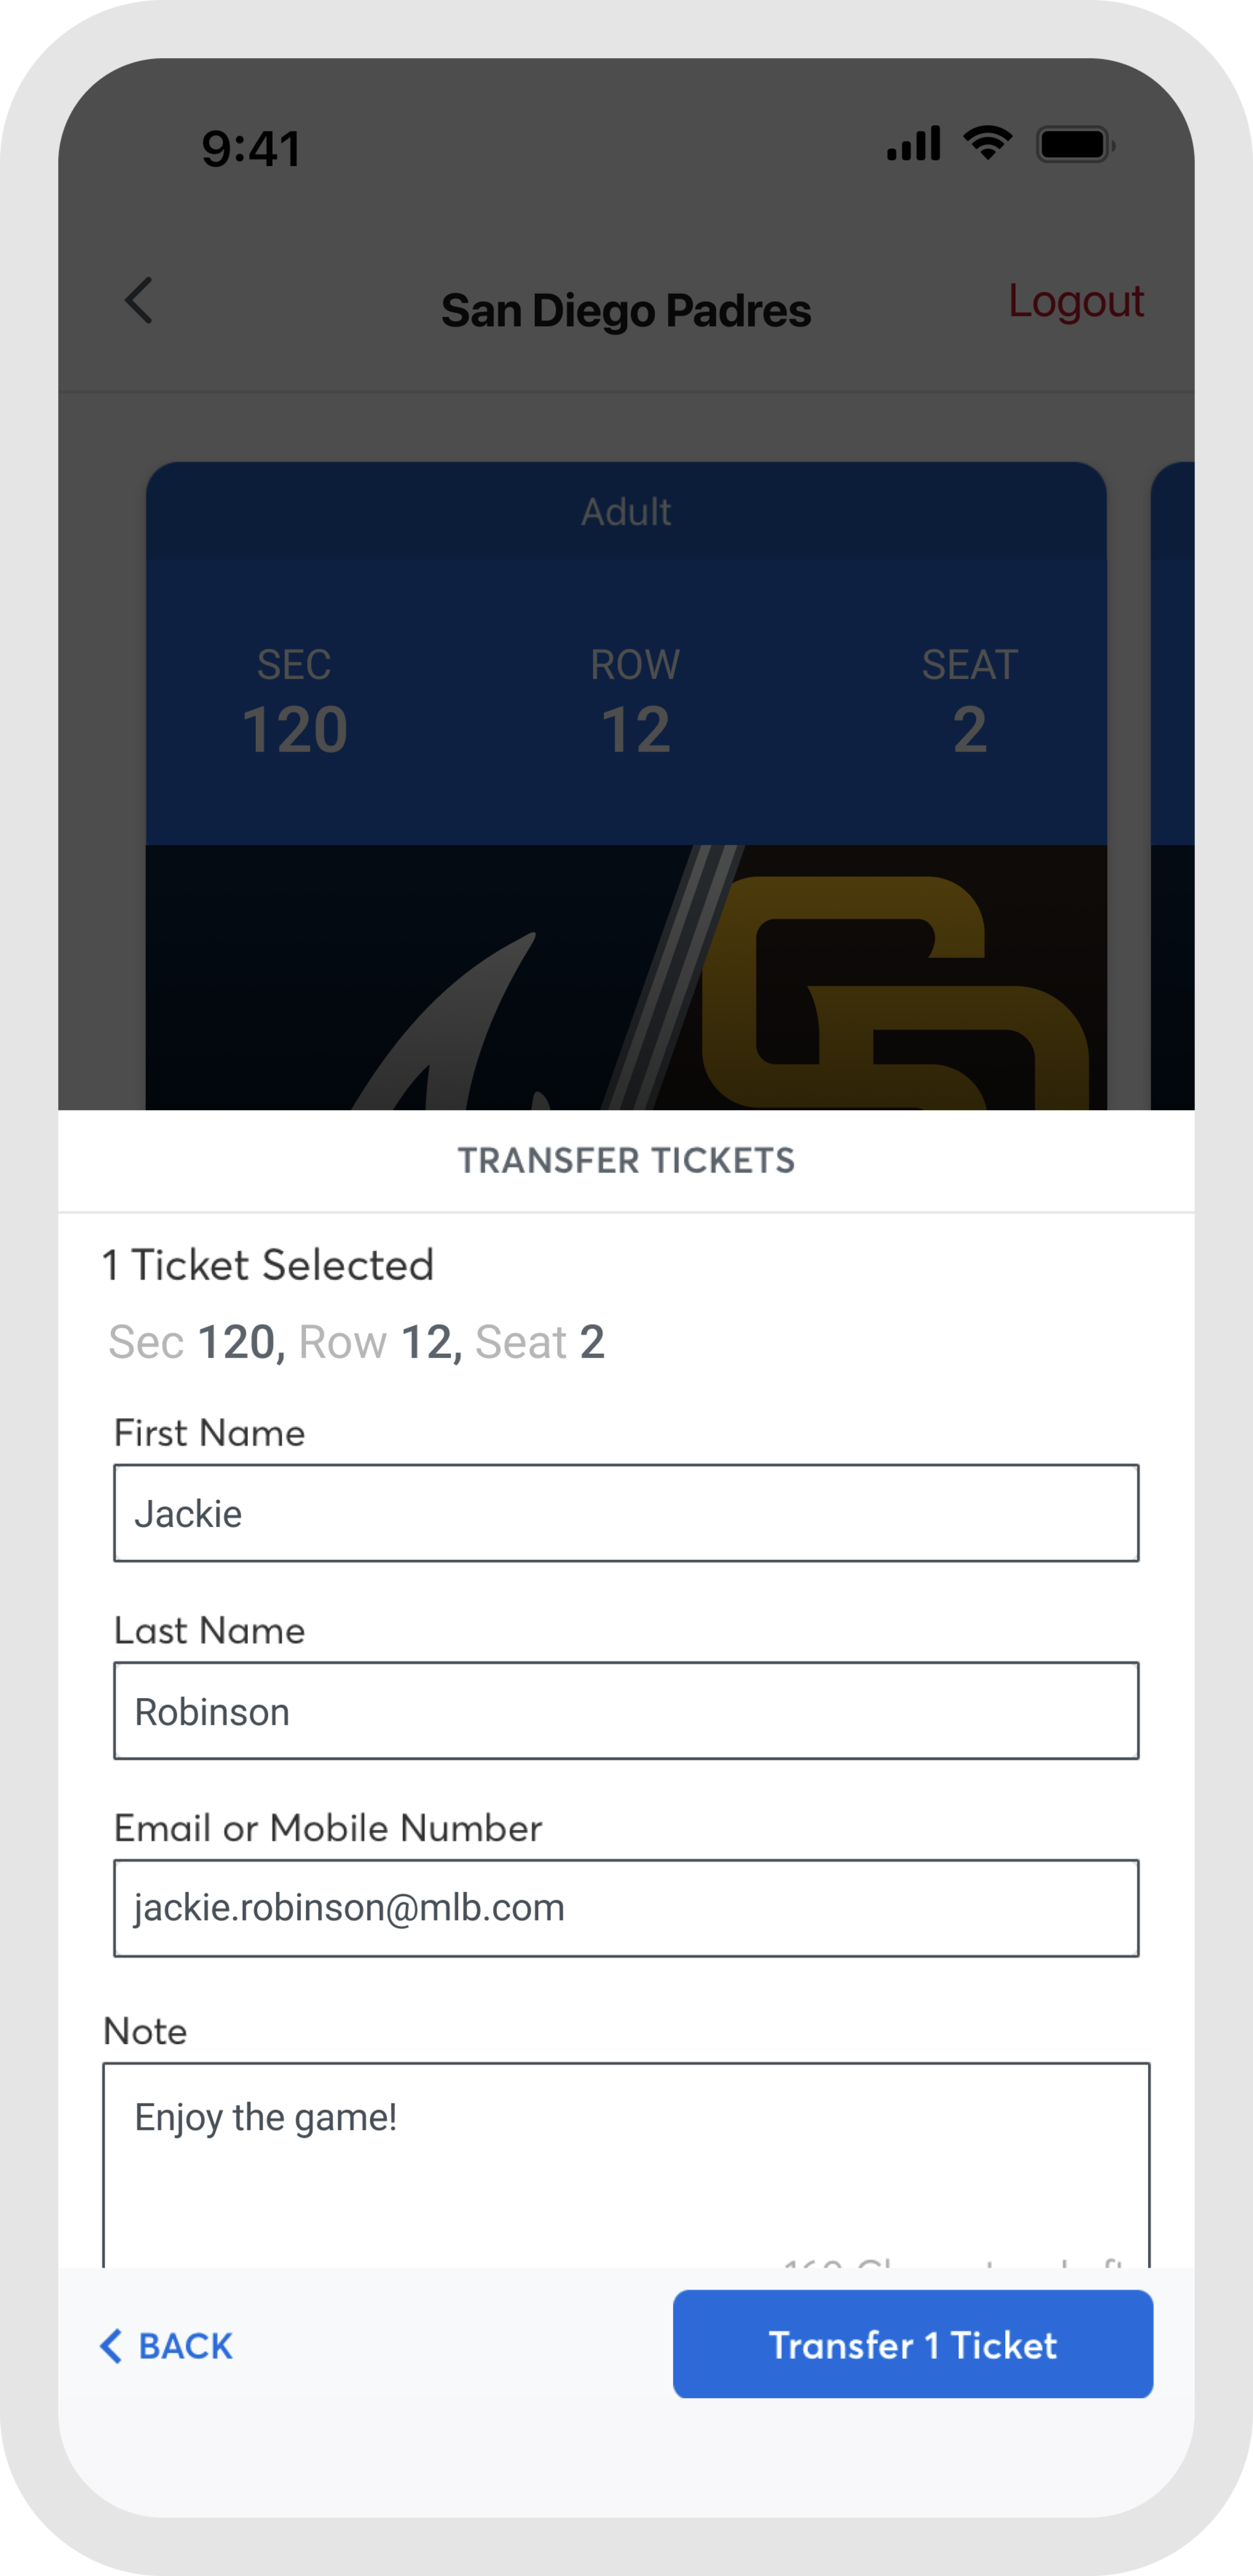This screenshot has height=2576, width=1253.
Task: Tap the Adult label on ticket card
Action: tap(626, 512)
